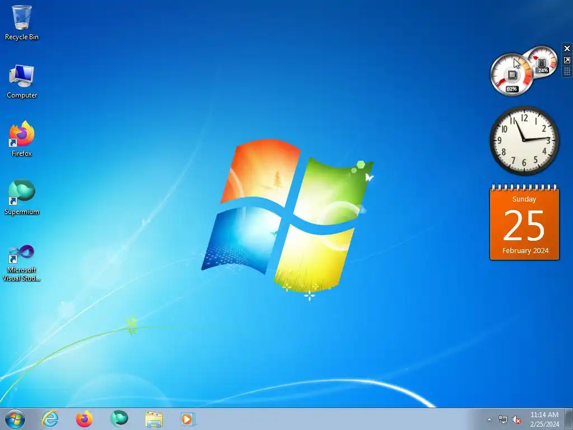Click the Calendar gadget showing Sunday 25
Screen dimensions: 573x430
[524, 222]
